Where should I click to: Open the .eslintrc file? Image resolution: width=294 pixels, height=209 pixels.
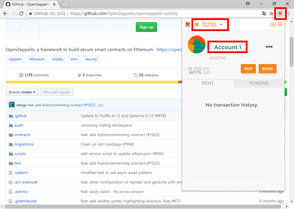click(21, 192)
